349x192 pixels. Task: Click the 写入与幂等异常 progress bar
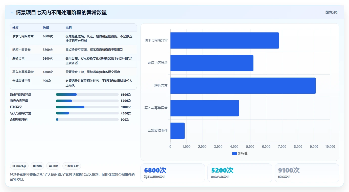87,113
